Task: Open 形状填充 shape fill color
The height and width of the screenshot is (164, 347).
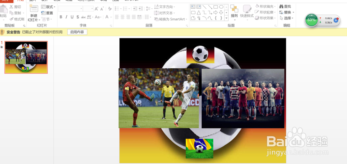Action: [x=265, y=7]
